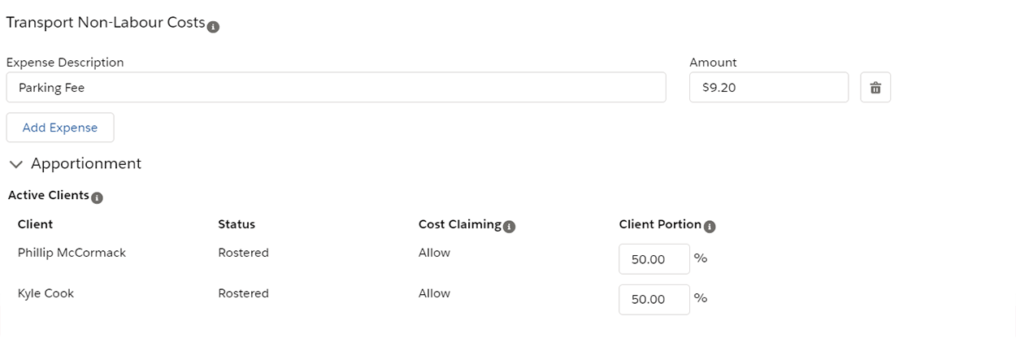Click Allow cost claiming for Kyle Cook
The height and width of the screenshot is (338, 1016).
tap(434, 293)
